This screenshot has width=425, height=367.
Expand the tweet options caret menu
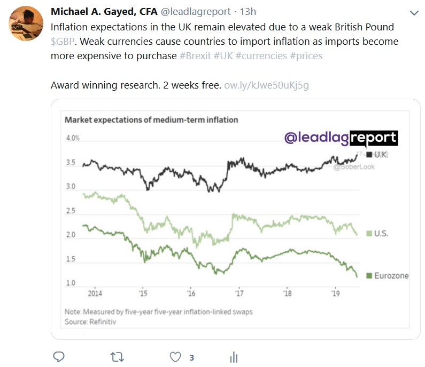click(413, 12)
